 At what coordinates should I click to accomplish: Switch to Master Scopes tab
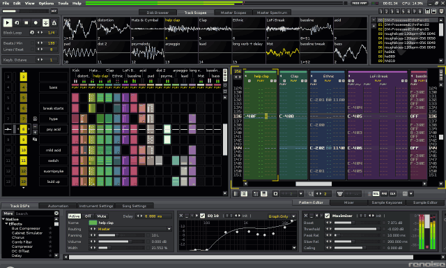[233, 13]
